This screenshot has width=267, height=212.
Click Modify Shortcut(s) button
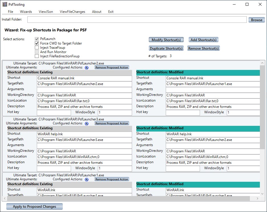[166, 40]
